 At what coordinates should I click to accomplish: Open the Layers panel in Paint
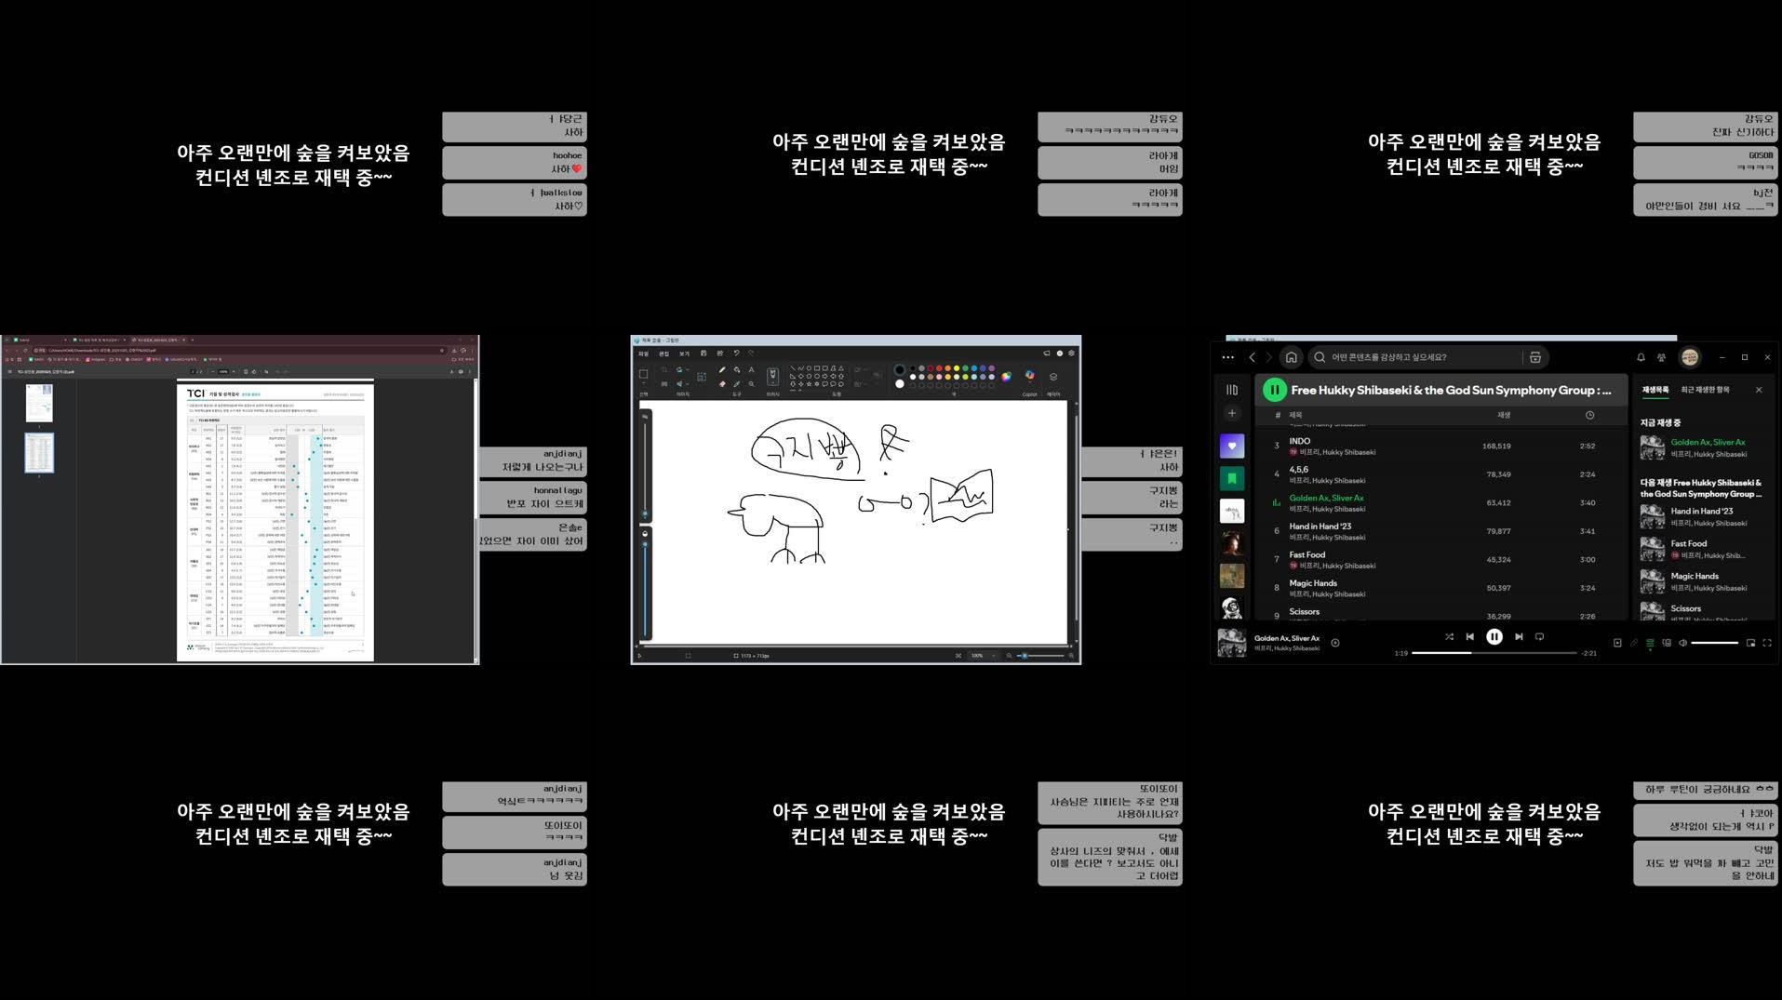(1053, 376)
